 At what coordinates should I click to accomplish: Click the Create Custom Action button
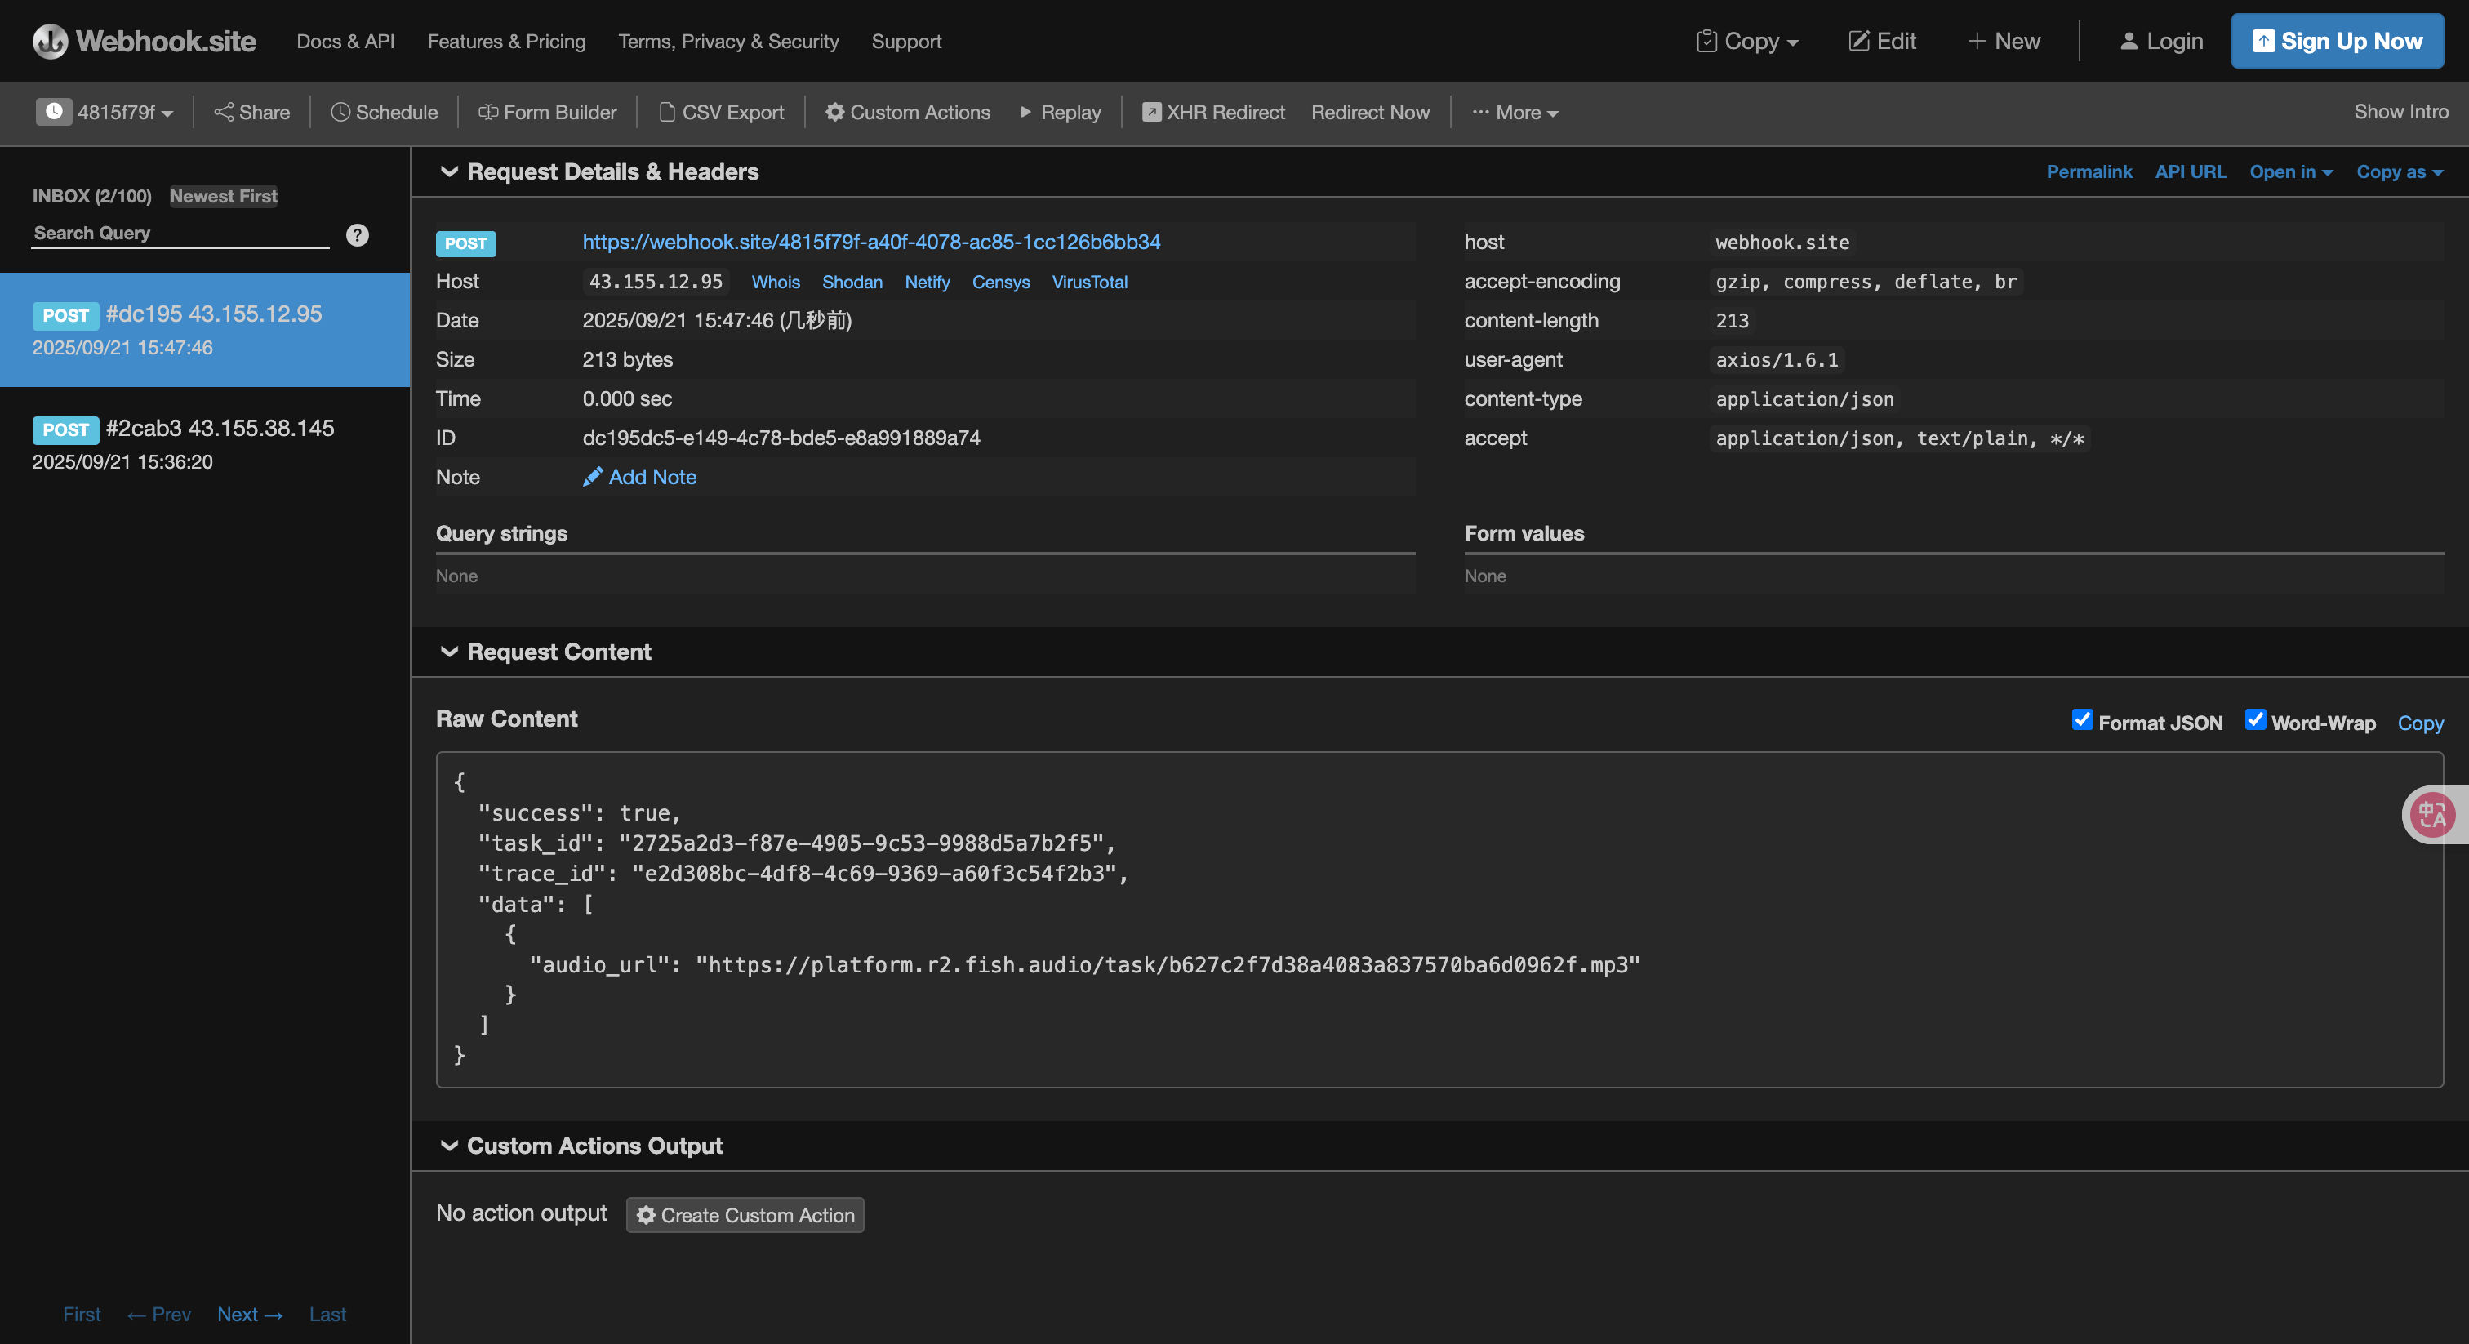745,1215
